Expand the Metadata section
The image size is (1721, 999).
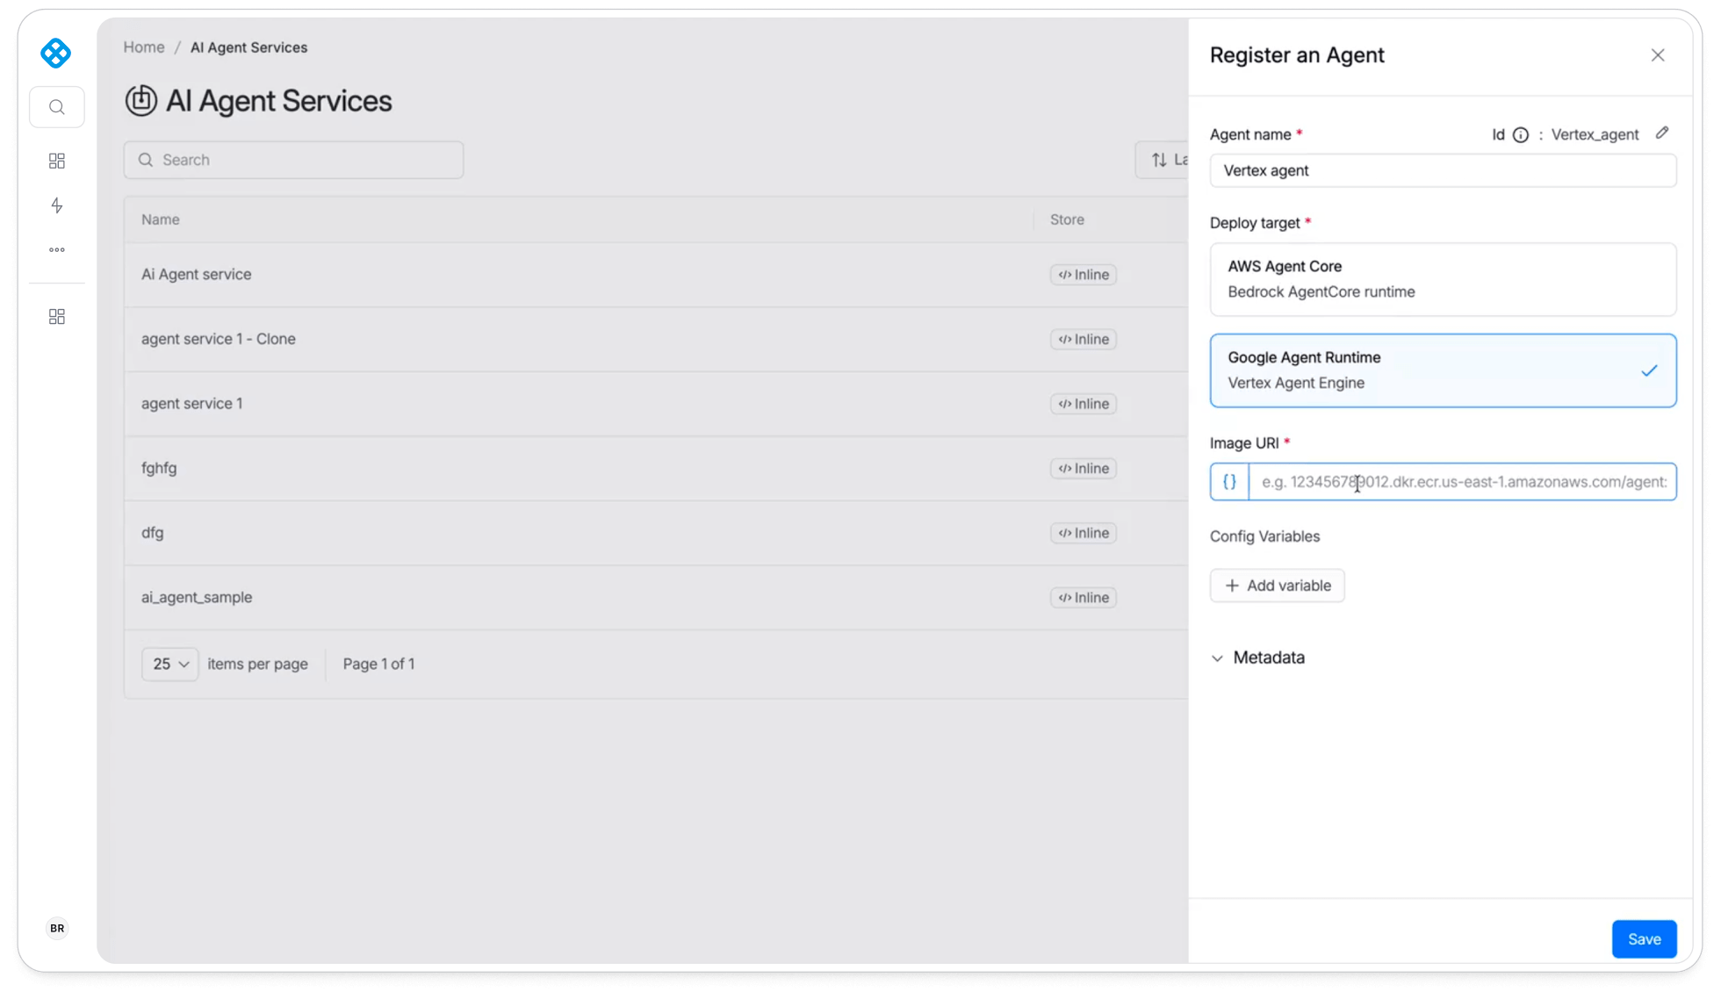tap(1257, 658)
